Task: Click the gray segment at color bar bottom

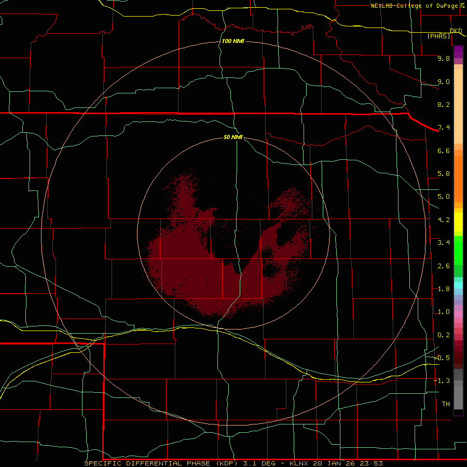Action: click(458, 397)
